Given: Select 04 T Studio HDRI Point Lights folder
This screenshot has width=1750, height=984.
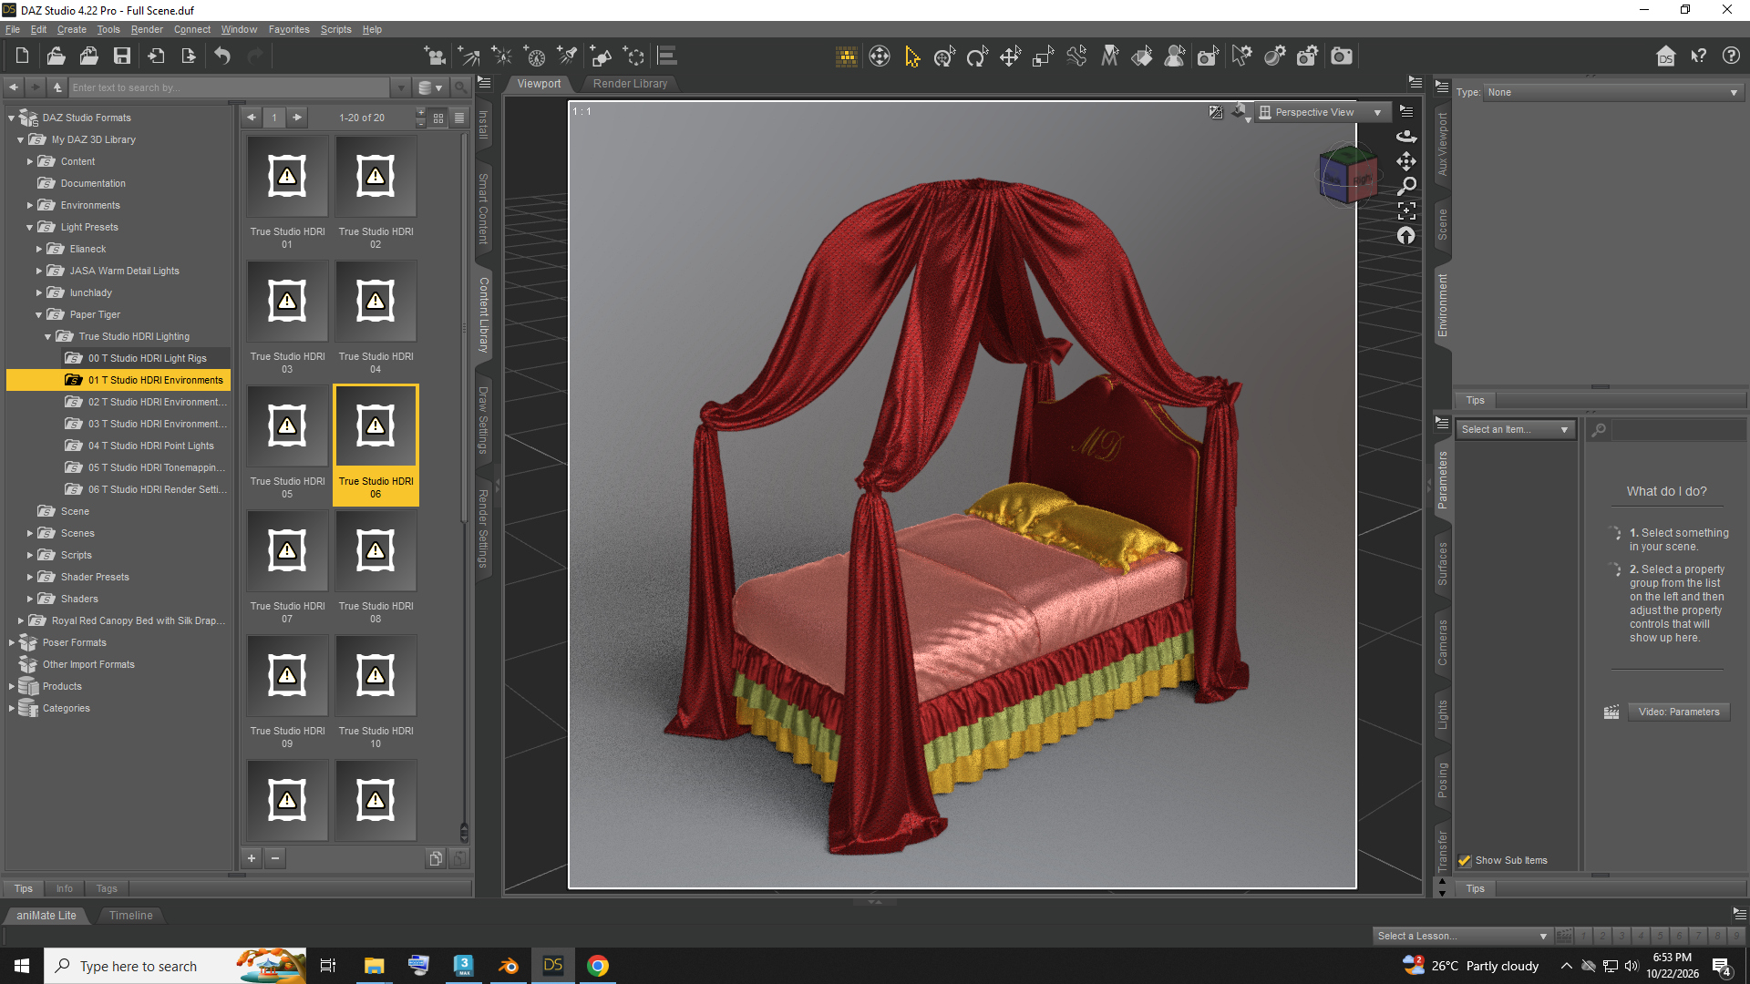Looking at the screenshot, I should 150,446.
